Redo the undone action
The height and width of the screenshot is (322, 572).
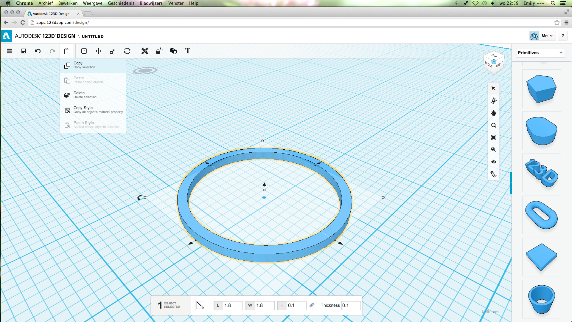point(52,51)
